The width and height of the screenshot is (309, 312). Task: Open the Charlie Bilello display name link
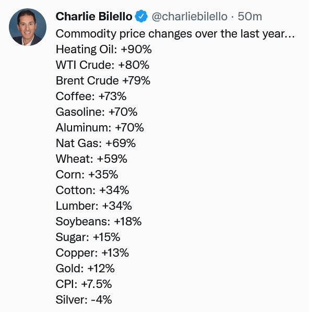94,16
